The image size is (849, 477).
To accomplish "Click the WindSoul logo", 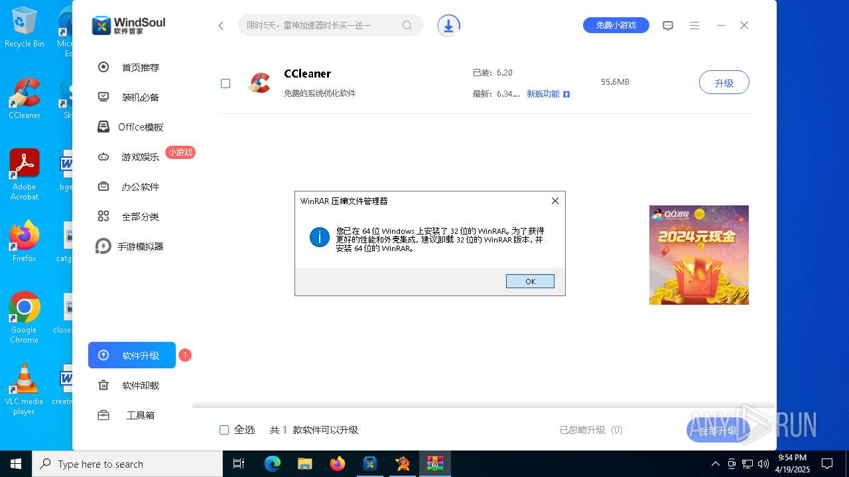I will 129,25.
